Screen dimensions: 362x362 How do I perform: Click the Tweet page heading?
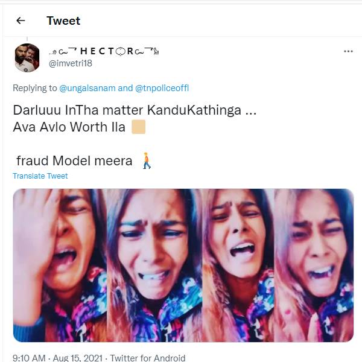click(x=63, y=21)
